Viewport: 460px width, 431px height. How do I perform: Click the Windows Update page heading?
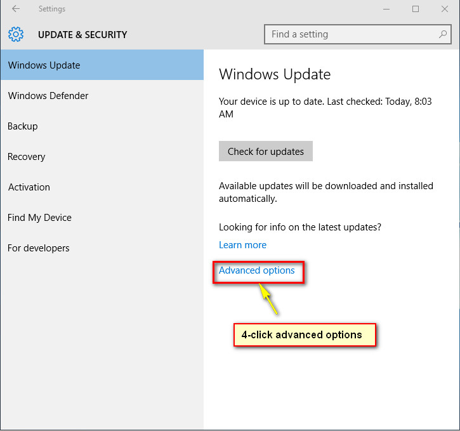point(275,74)
